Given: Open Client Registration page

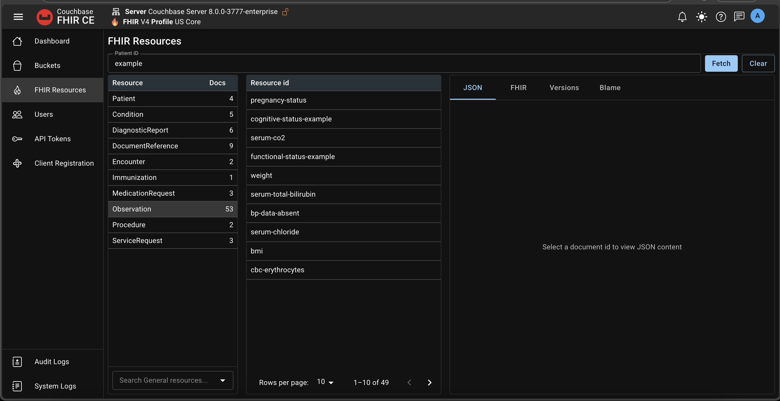Looking at the screenshot, I should 64,163.
